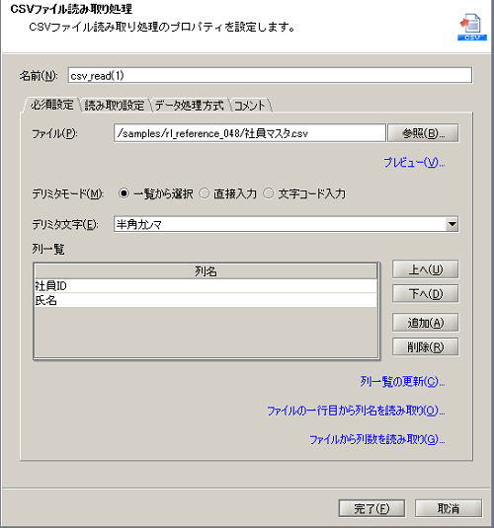Click 列一覧の更新(C) link

point(403,382)
